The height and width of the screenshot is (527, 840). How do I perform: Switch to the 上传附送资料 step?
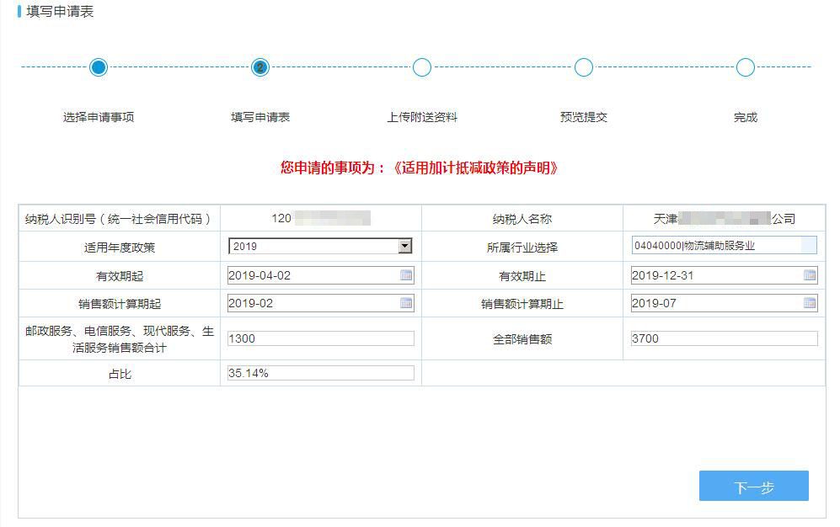tap(421, 117)
